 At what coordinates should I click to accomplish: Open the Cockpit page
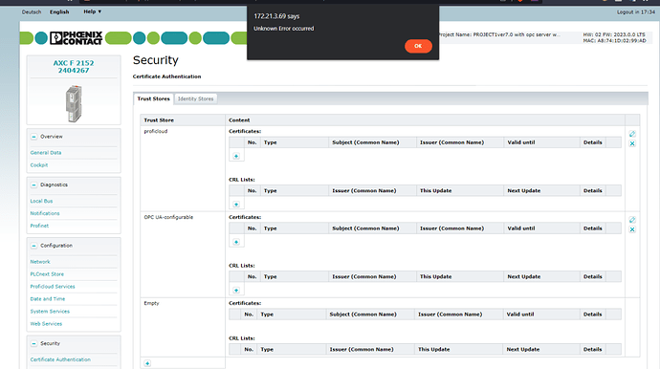tap(38, 165)
